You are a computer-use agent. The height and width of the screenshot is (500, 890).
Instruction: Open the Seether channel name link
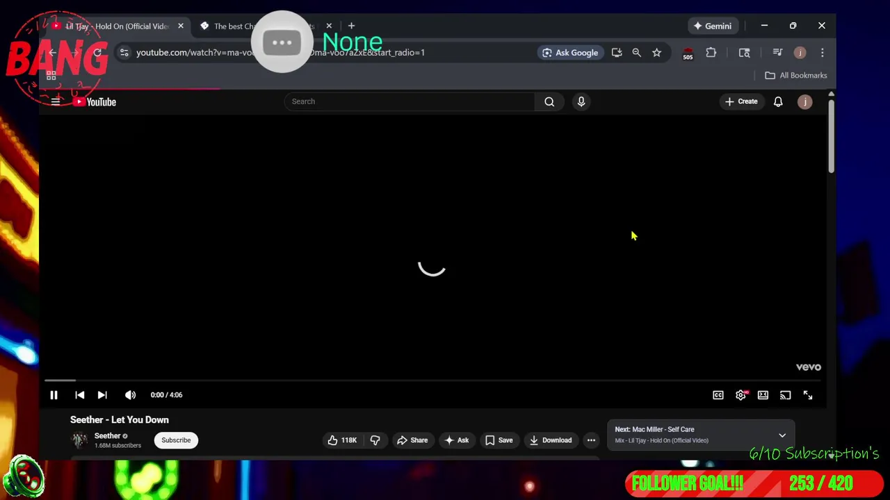click(108, 436)
